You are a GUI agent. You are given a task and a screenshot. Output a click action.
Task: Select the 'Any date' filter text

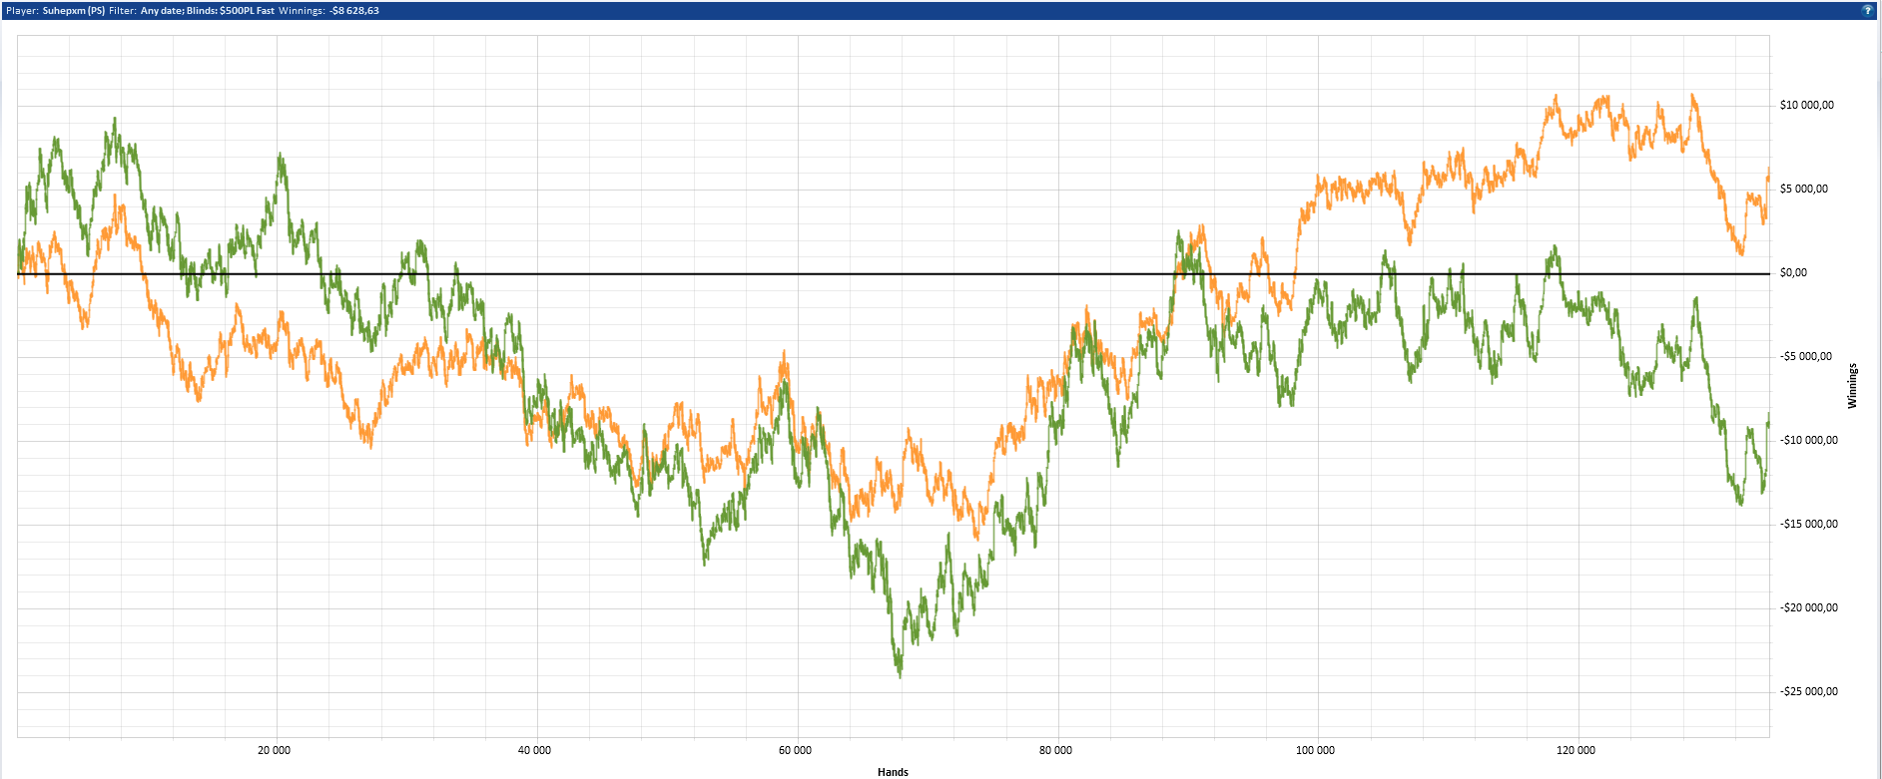161,11
